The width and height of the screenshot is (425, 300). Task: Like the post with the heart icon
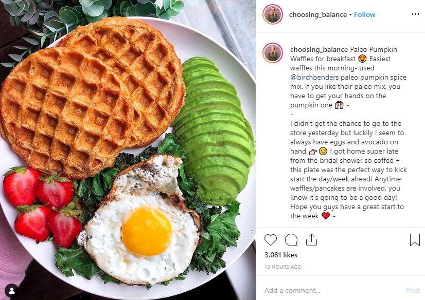tap(271, 240)
